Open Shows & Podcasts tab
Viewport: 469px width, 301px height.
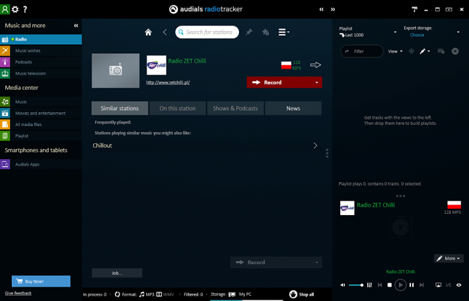[235, 108]
